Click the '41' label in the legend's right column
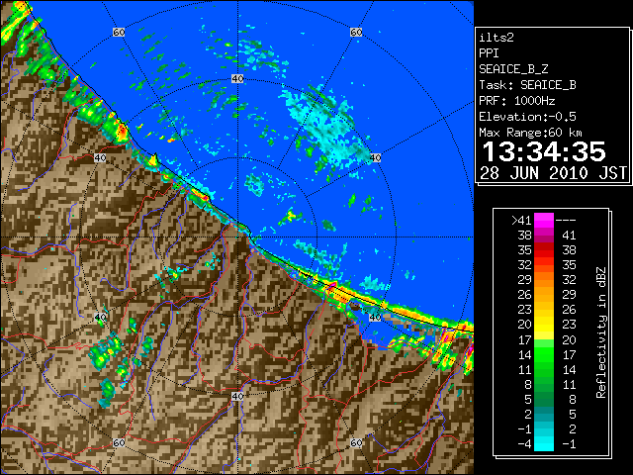The width and height of the screenshot is (633, 475). [x=569, y=236]
